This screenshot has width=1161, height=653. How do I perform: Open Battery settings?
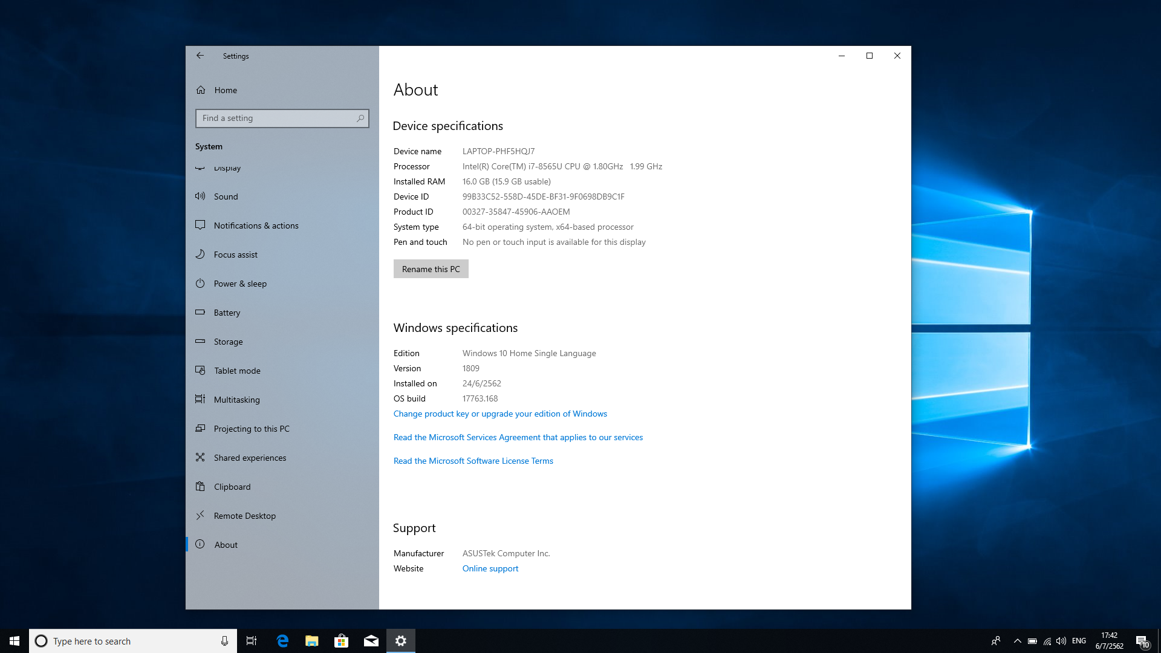(282, 313)
